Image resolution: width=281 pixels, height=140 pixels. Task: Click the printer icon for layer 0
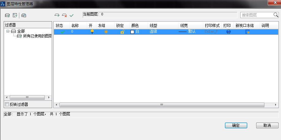(x=228, y=32)
